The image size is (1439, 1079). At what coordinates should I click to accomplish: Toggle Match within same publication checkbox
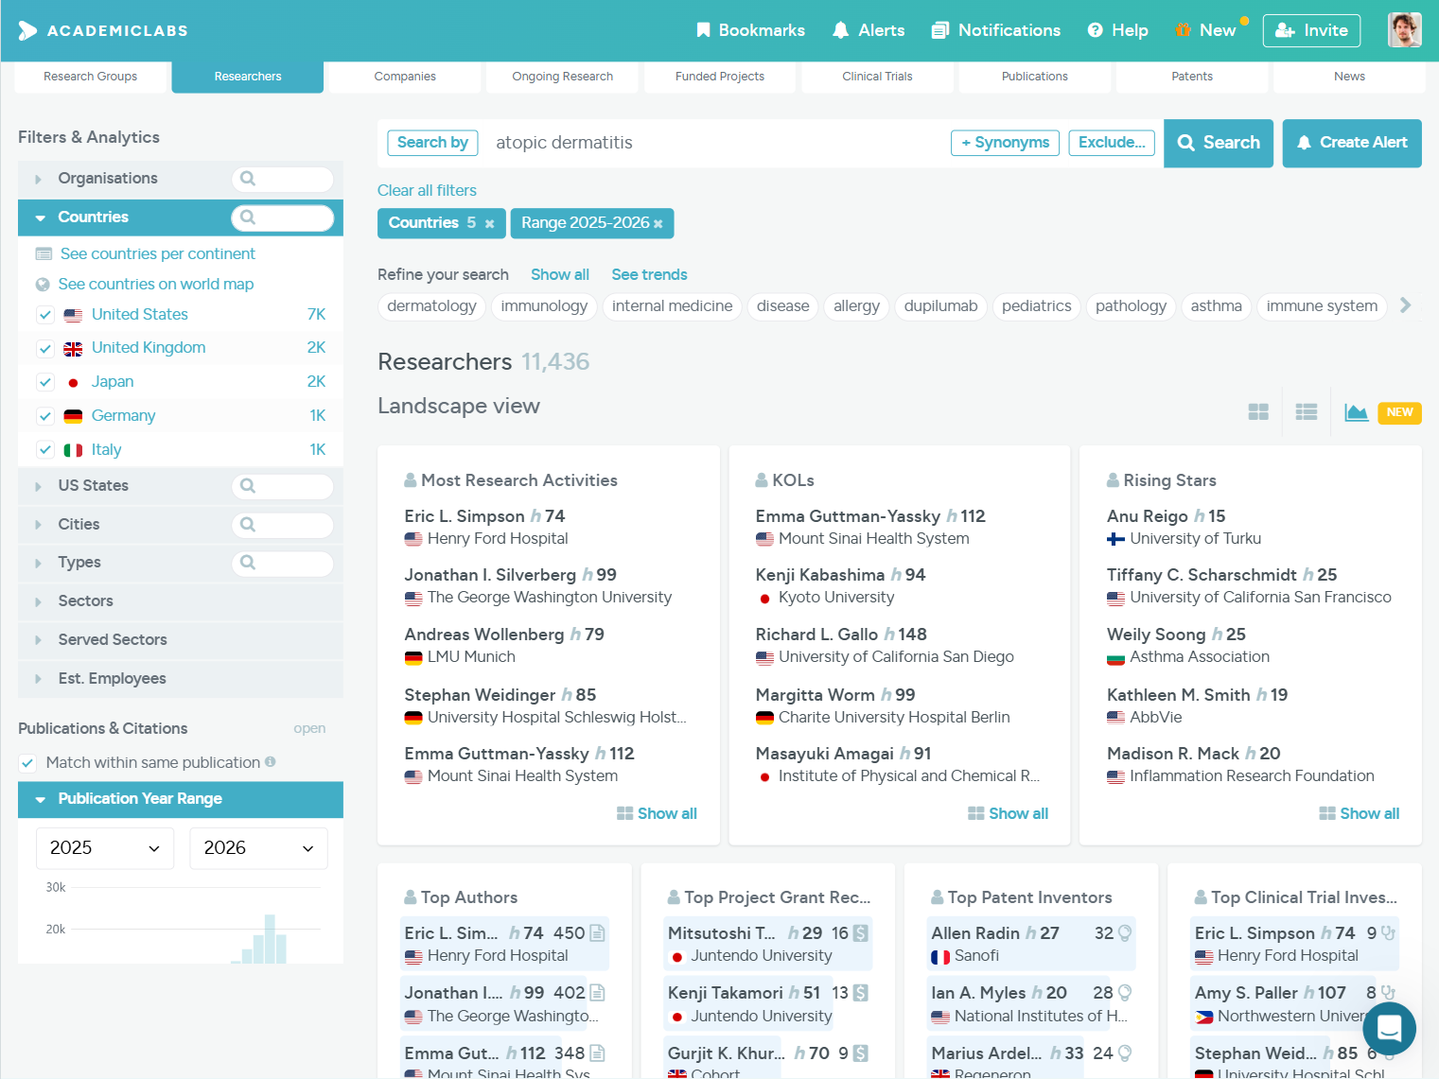pyautogui.click(x=27, y=763)
